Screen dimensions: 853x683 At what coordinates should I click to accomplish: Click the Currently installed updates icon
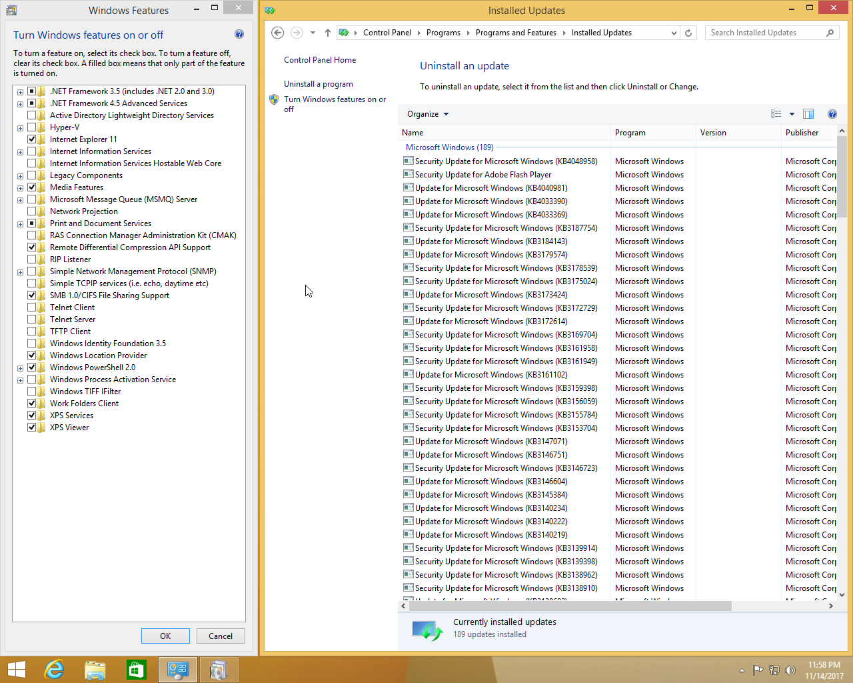coord(427,629)
